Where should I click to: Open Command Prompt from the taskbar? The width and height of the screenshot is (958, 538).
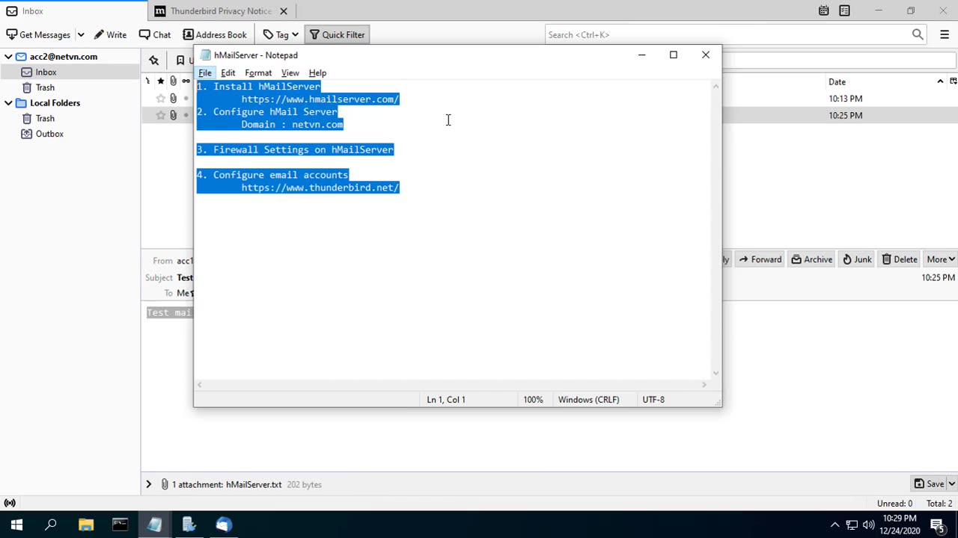click(x=120, y=525)
